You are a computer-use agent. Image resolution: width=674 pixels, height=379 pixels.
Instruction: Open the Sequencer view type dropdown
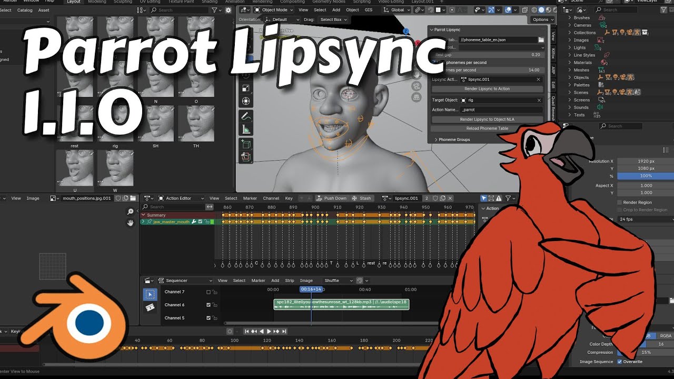[x=185, y=281]
